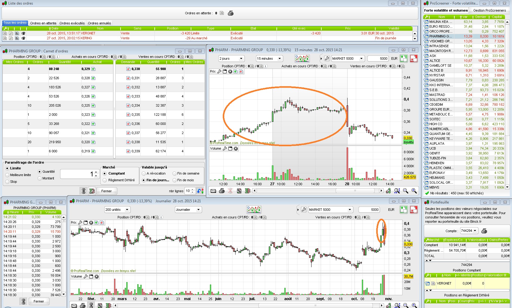The image size is (512, 308).
Task: Open the 200 unités dropdown
Action: tap(117, 210)
